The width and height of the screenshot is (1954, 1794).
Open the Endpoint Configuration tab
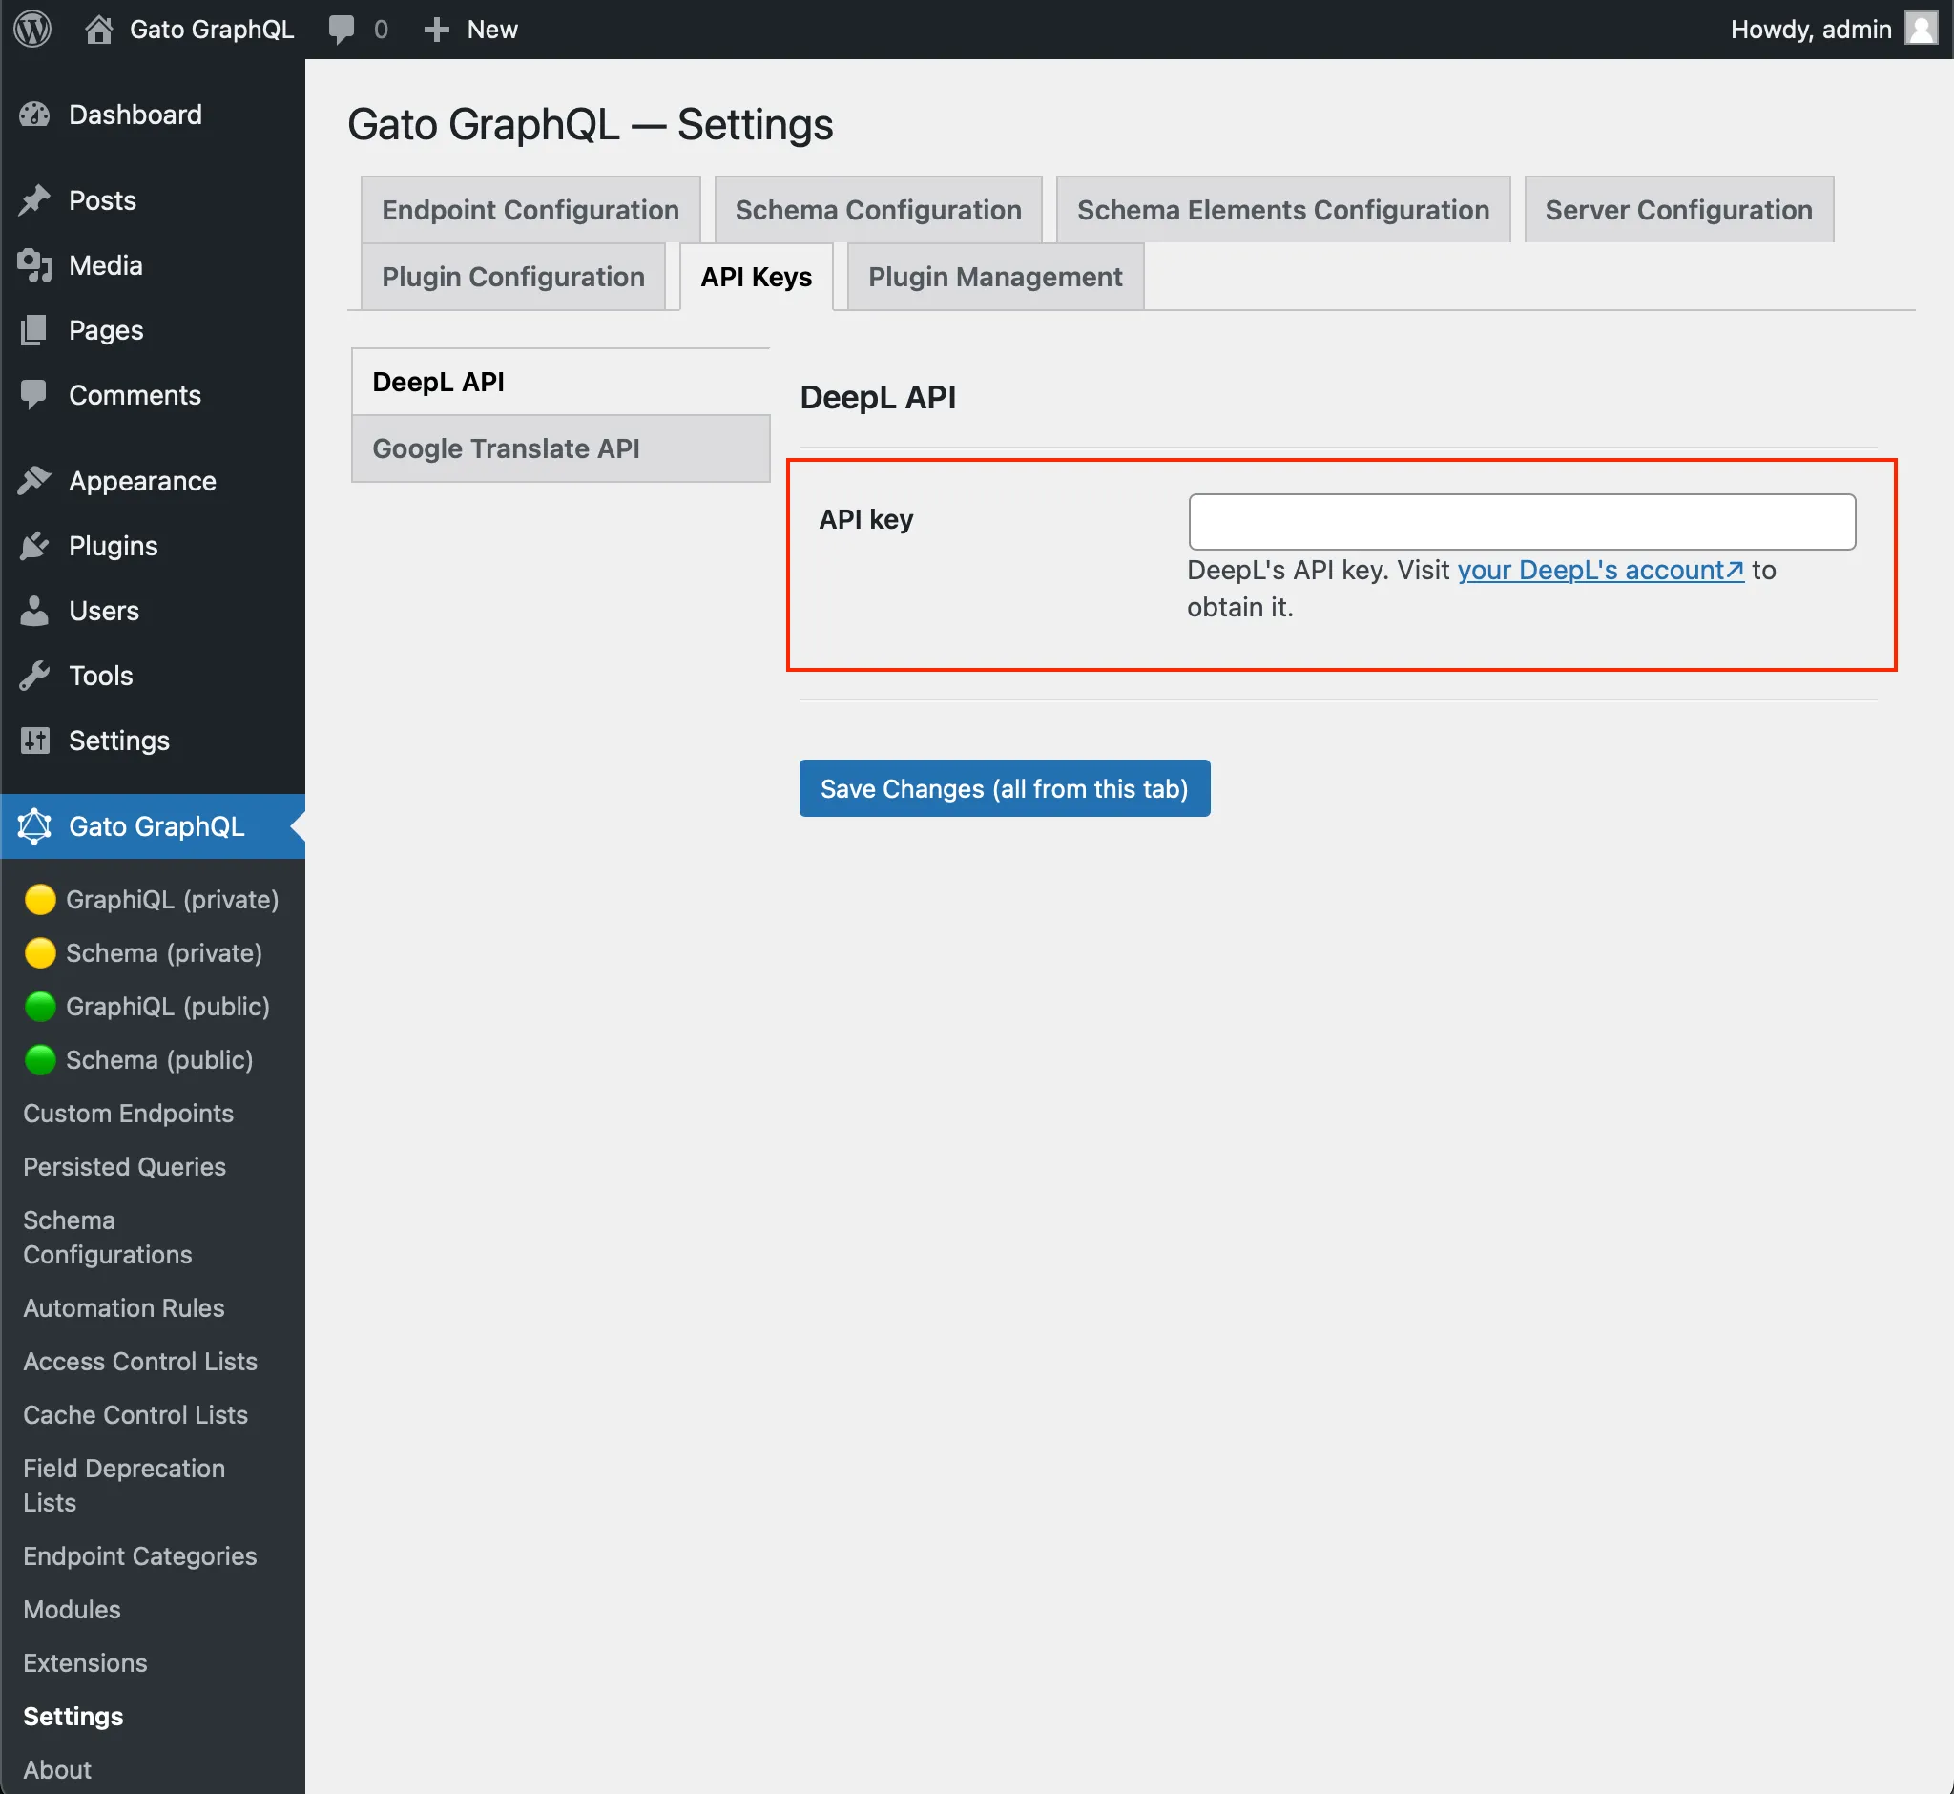(530, 210)
